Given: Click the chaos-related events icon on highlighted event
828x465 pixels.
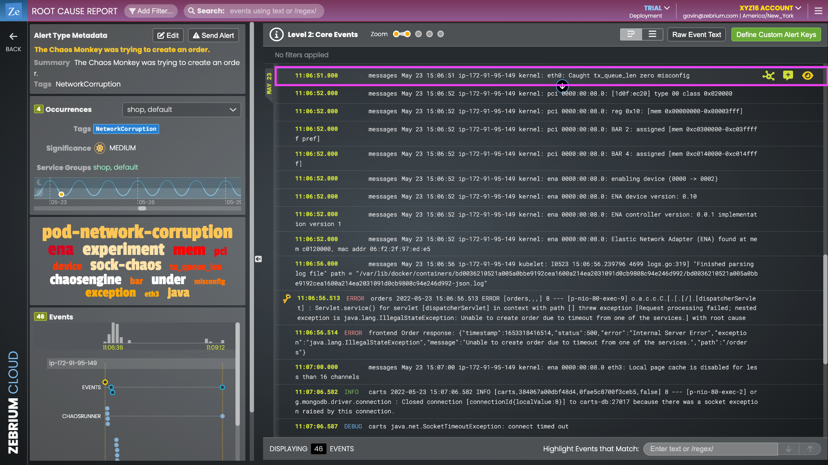Looking at the screenshot, I should [x=769, y=75].
